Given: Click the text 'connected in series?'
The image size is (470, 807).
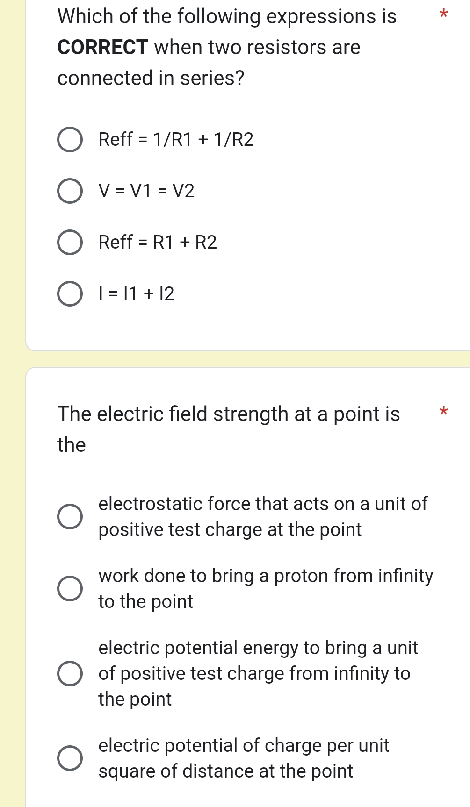Looking at the screenshot, I should [x=151, y=78].
